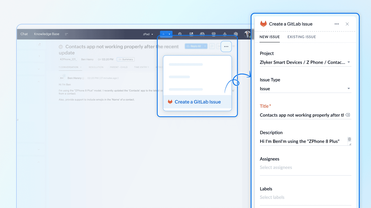The width and height of the screenshot is (371, 208).
Task: Open the Knowledge Base link in top bar
Action: coord(47,34)
